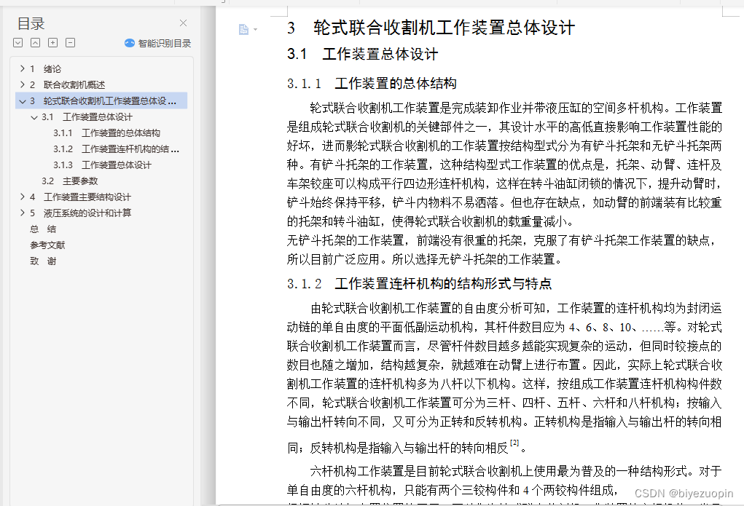The image size is (744, 506).
Task: Click the paragraph starting 由轮式联合收割机工作装置的自由度
Action: [x=504, y=377]
